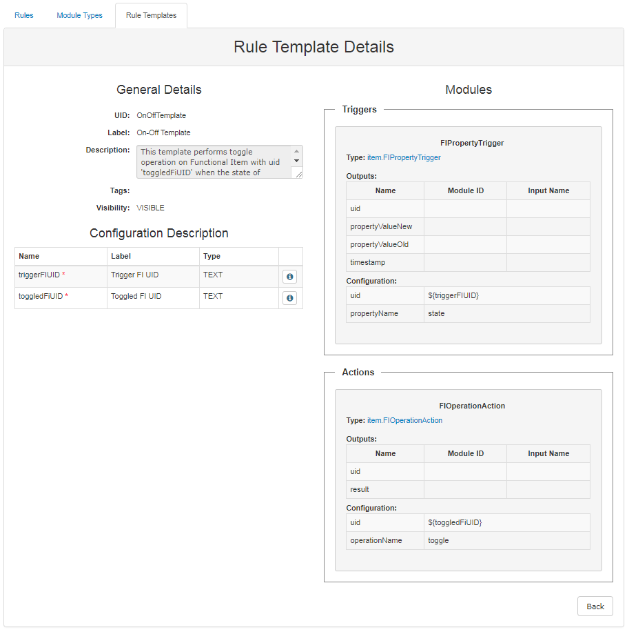
Task: Switch to the Rules tab
Action: point(23,14)
